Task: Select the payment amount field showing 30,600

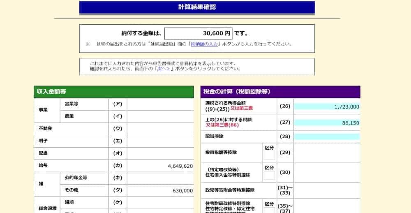Action: 198,33
